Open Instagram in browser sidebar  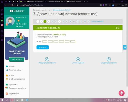pyautogui.click(x=2, y=25)
